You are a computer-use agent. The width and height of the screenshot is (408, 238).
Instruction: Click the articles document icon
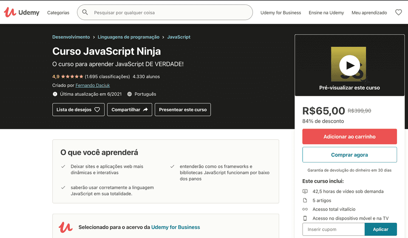pos(305,201)
